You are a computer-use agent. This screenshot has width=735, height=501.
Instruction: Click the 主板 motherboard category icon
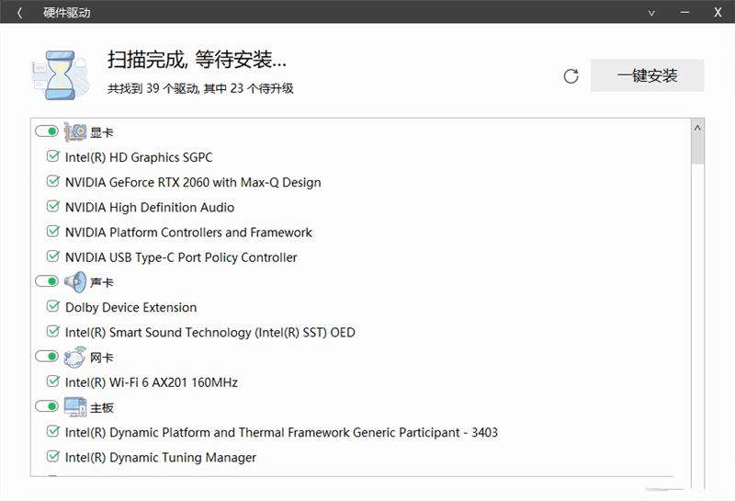point(75,407)
